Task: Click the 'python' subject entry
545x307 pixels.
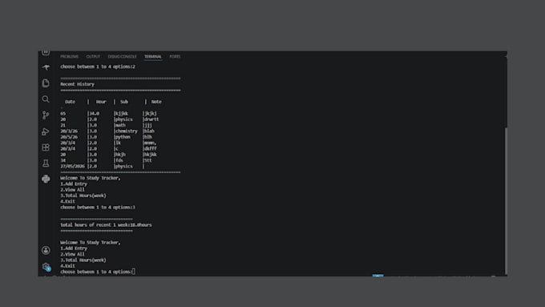Action: click(x=123, y=137)
